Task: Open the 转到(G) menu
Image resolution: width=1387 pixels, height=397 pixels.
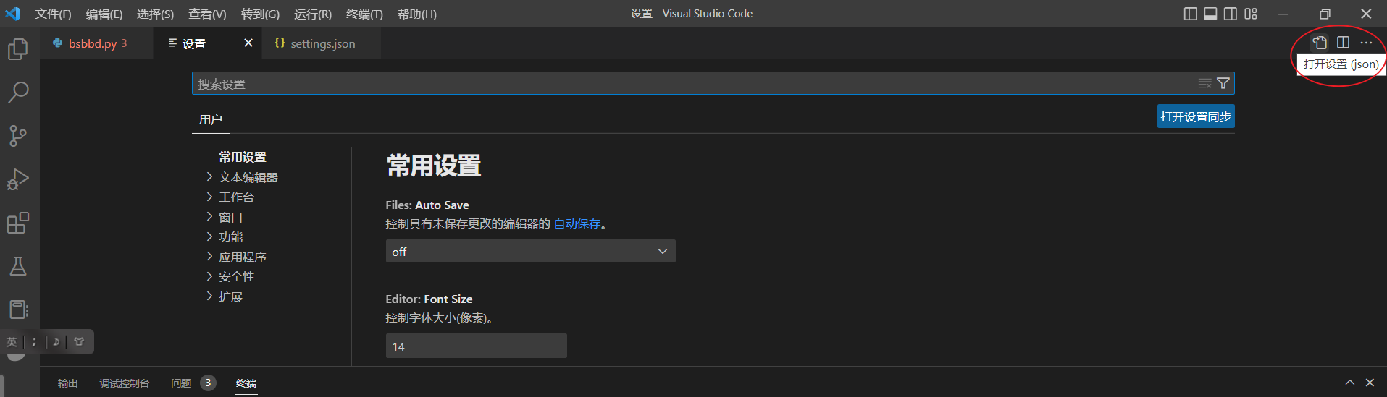Action: (x=260, y=14)
